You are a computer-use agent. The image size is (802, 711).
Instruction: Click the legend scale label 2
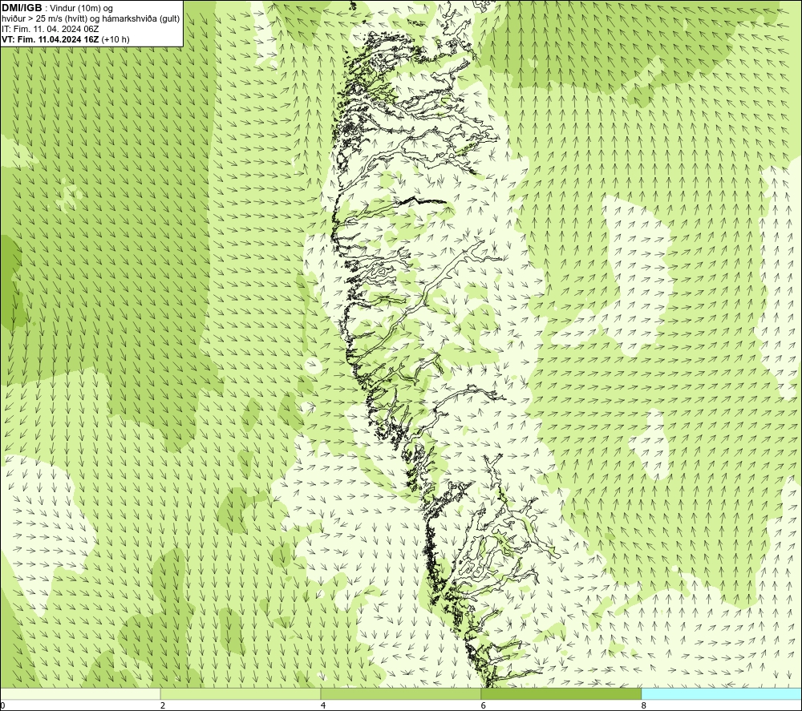pos(163,705)
